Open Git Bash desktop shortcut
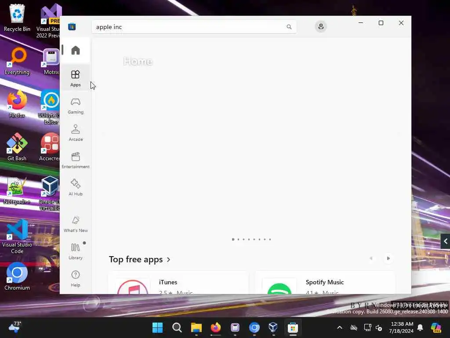 (17, 147)
